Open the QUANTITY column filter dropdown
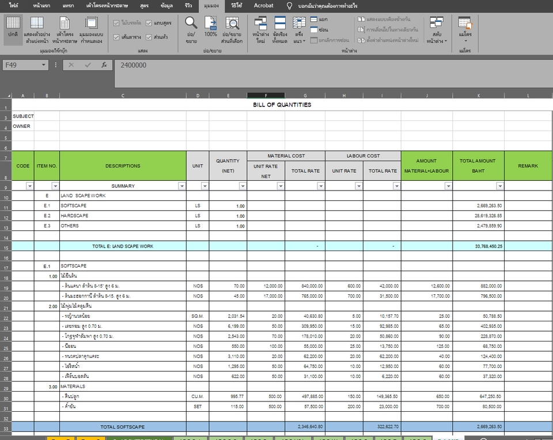The height and width of the screenshot is (440, 553). (243, 186)
